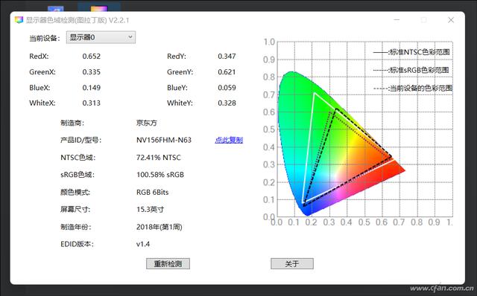Click the window title text V2.2.1
Image resolution: width=477 pixels, height=296 pixels.
pyautogui.click(x=119, y=20)
